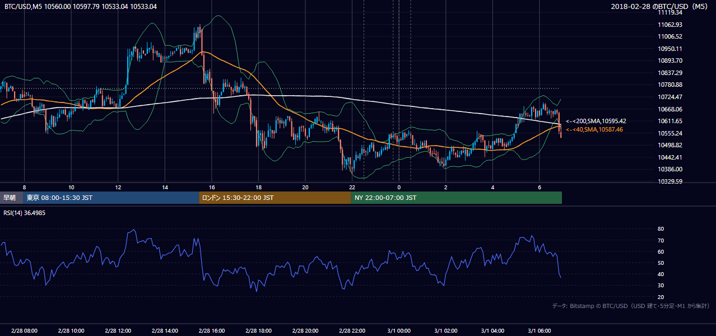Click the データ: Bitstamp の BTC/USD source note
The image size is (716, 336).
[x=631, y=306]
